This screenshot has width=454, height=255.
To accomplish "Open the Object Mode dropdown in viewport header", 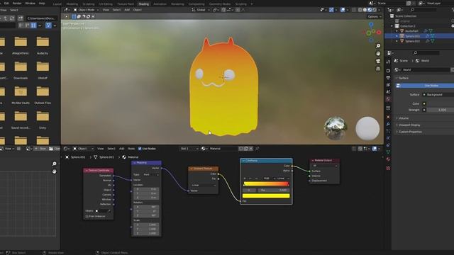I will pyautogui.click(x=86, y=10).
